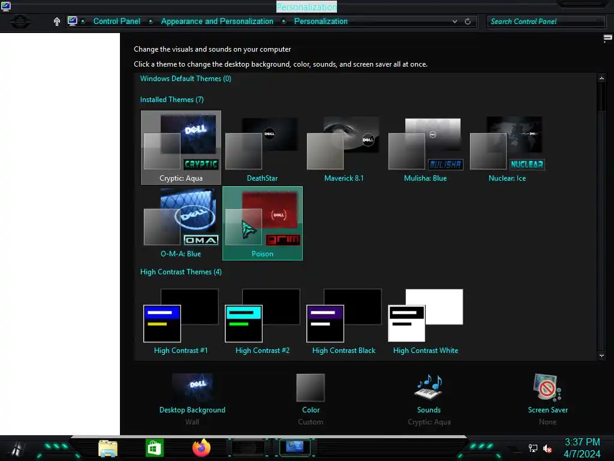Select the DeathStar theme
Screen dimensions: 614x461
point(263,148)
